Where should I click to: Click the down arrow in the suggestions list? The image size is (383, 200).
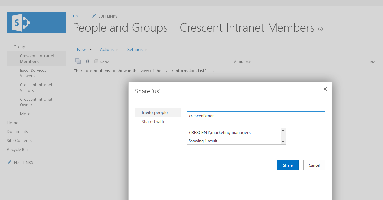click(283, 141)
